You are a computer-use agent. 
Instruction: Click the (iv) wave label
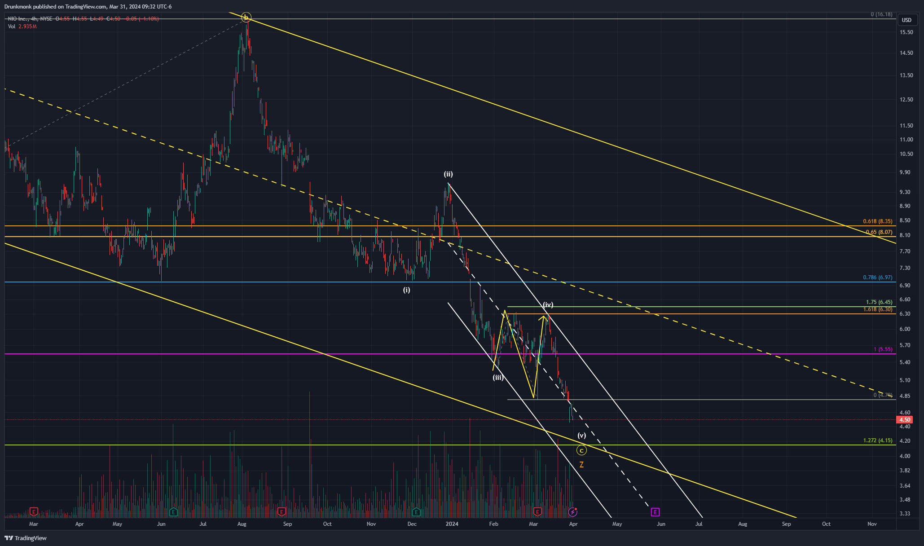(x=548, y=305)
